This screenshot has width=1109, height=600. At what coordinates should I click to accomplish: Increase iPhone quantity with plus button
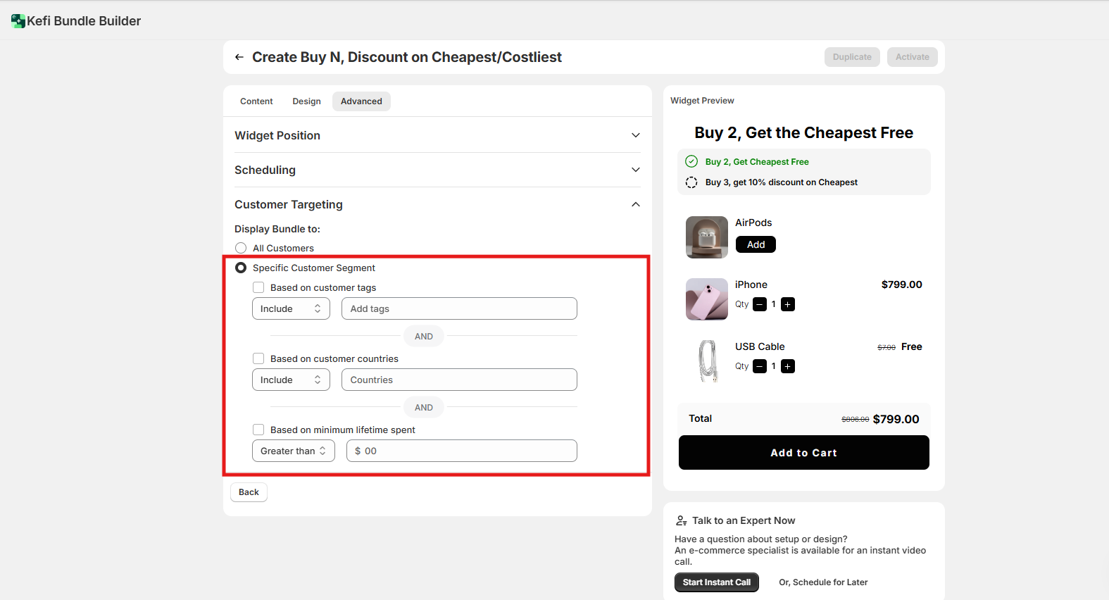(x=788, y=304)
